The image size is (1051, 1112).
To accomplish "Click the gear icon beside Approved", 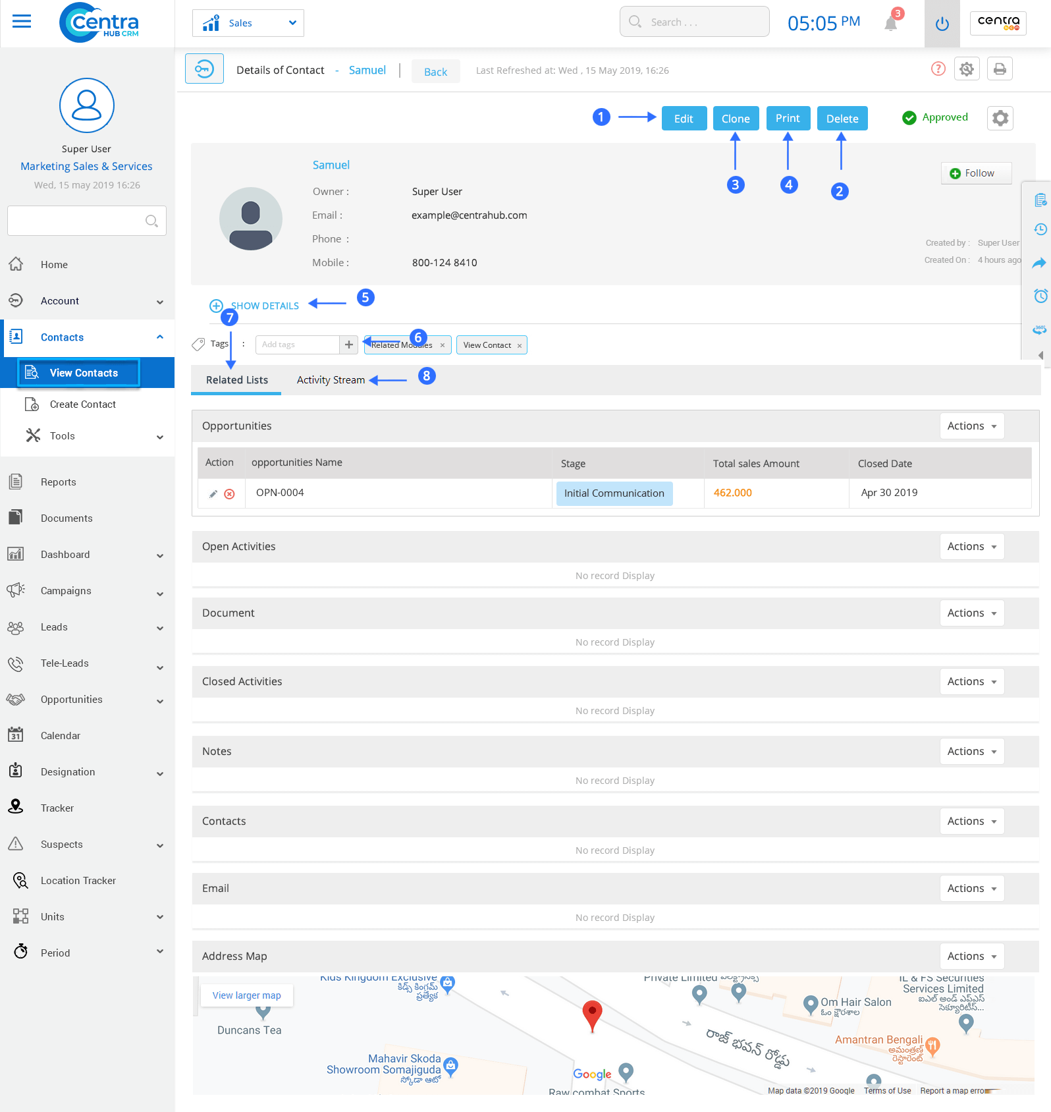I will 1000,118.
